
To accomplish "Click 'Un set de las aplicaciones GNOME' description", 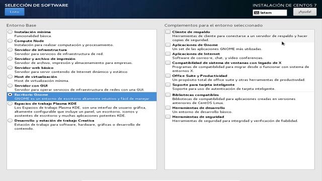I will pyautogui.click(x=217, y=49).
